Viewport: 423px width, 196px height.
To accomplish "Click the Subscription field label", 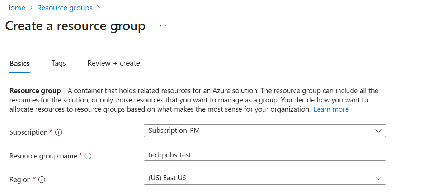I will tap(29, 132).
